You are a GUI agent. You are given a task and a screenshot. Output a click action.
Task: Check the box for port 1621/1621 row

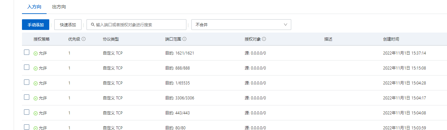[27, 52]
